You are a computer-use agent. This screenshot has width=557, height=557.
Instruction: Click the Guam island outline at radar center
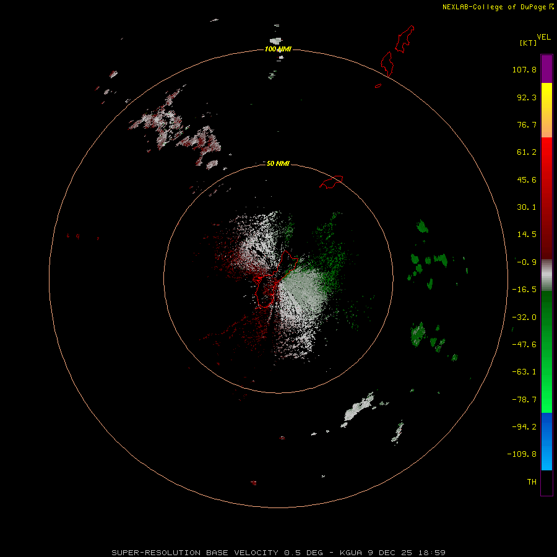(x=276, y=280)
